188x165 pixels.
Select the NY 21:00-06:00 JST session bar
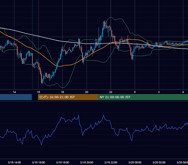(143, 97)
